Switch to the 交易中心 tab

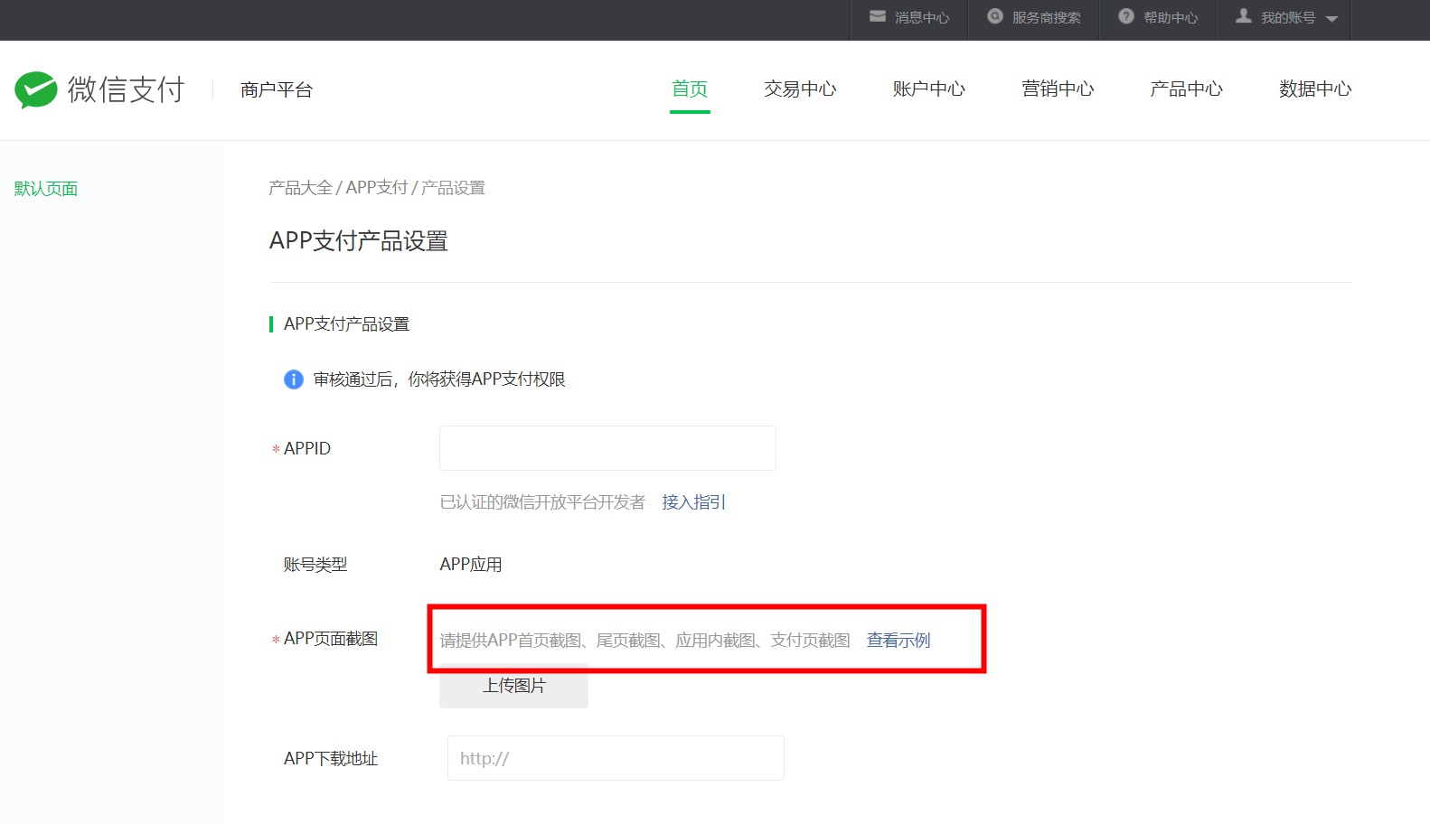pos(800,89)
